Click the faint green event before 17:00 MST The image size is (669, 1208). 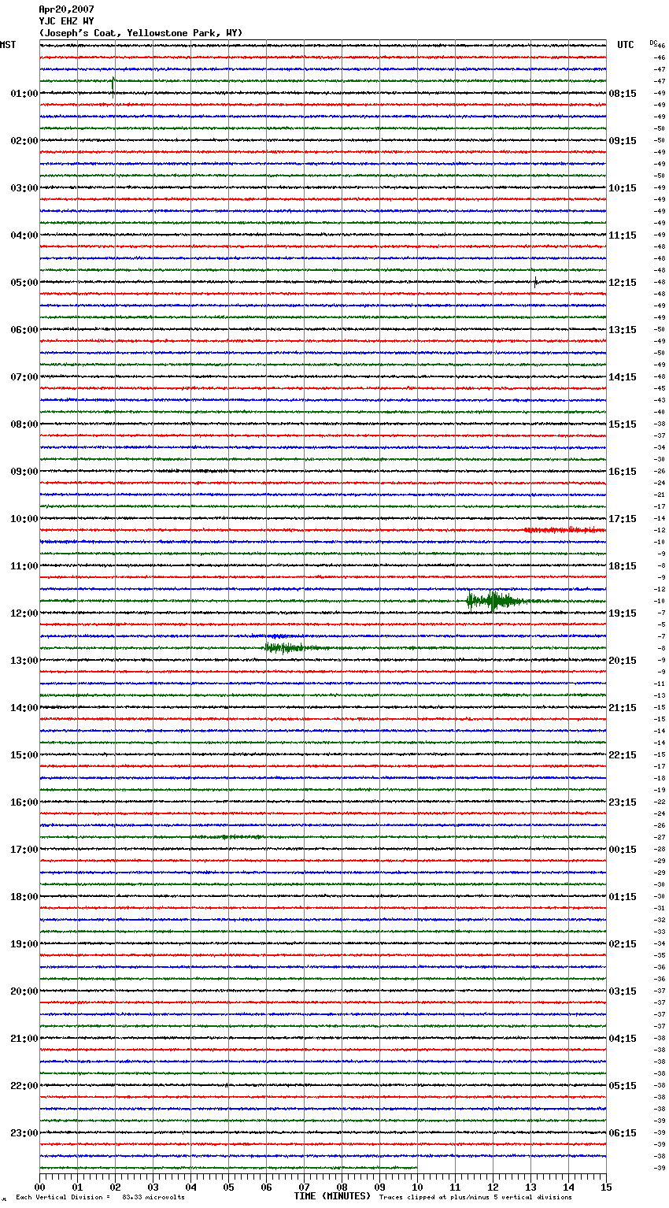coord(228,836)
